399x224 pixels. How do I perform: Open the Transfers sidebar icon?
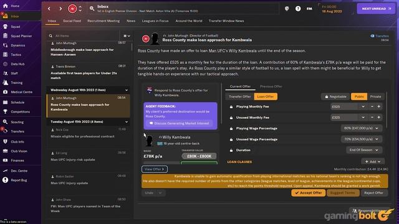click(6, 131)
